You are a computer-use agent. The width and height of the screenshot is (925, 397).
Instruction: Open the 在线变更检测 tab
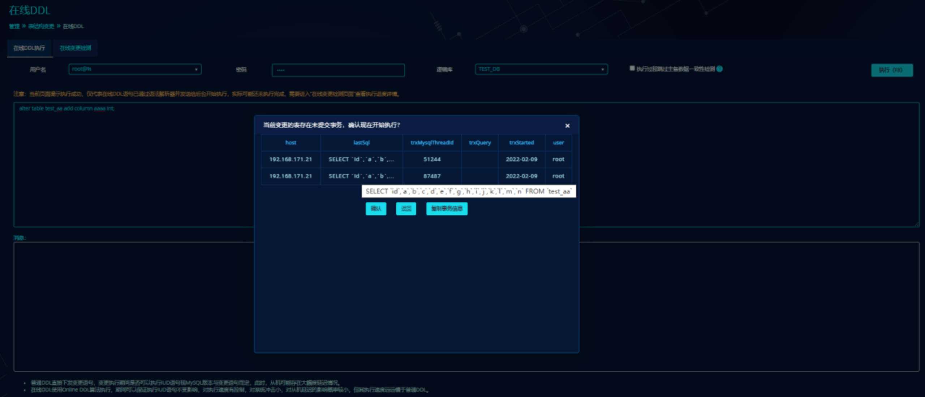pos(75,48)
